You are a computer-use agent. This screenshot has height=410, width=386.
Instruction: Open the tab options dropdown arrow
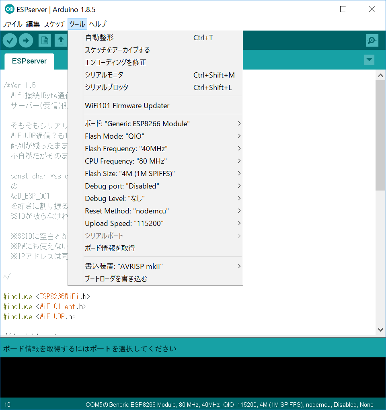(369, 59)
